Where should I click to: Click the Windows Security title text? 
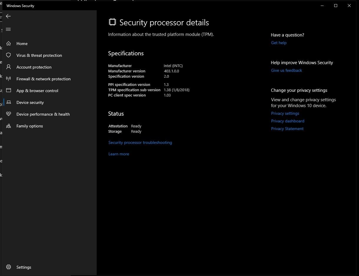click(20, 6)
